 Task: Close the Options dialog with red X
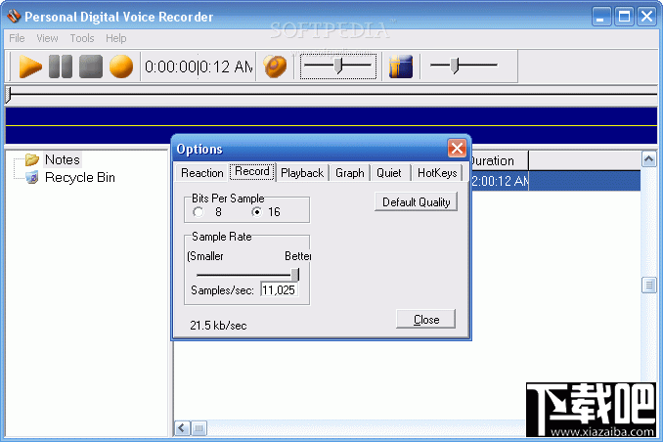pos(457,149)
